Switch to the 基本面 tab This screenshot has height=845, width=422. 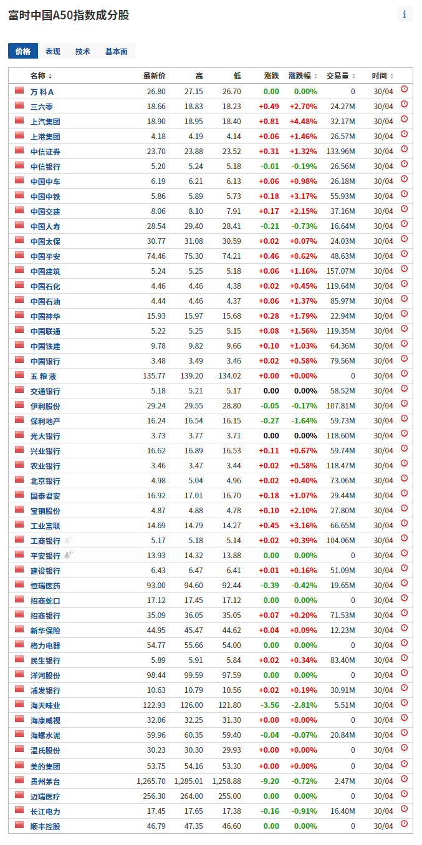[116, 51]
